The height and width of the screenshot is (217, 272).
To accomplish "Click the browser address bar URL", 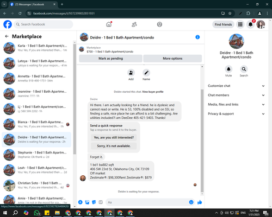I will click(64, 14).
